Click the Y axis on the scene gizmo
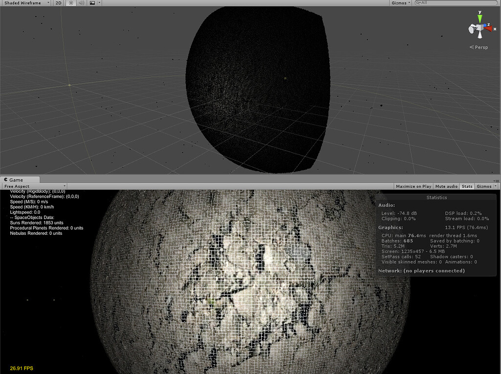This screenshot has width=501, height=374. 479,18
